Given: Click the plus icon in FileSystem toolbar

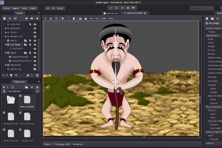Looking at the screenshot, I should tap(32, 87).
